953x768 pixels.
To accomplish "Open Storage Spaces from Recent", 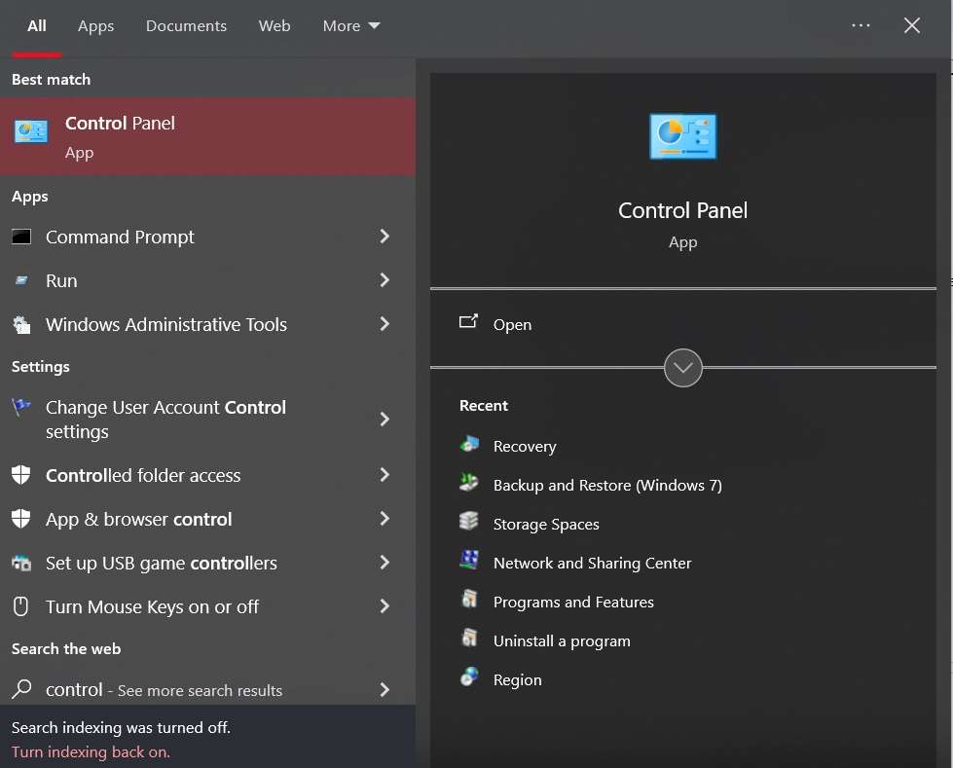I will pos(546,524).
